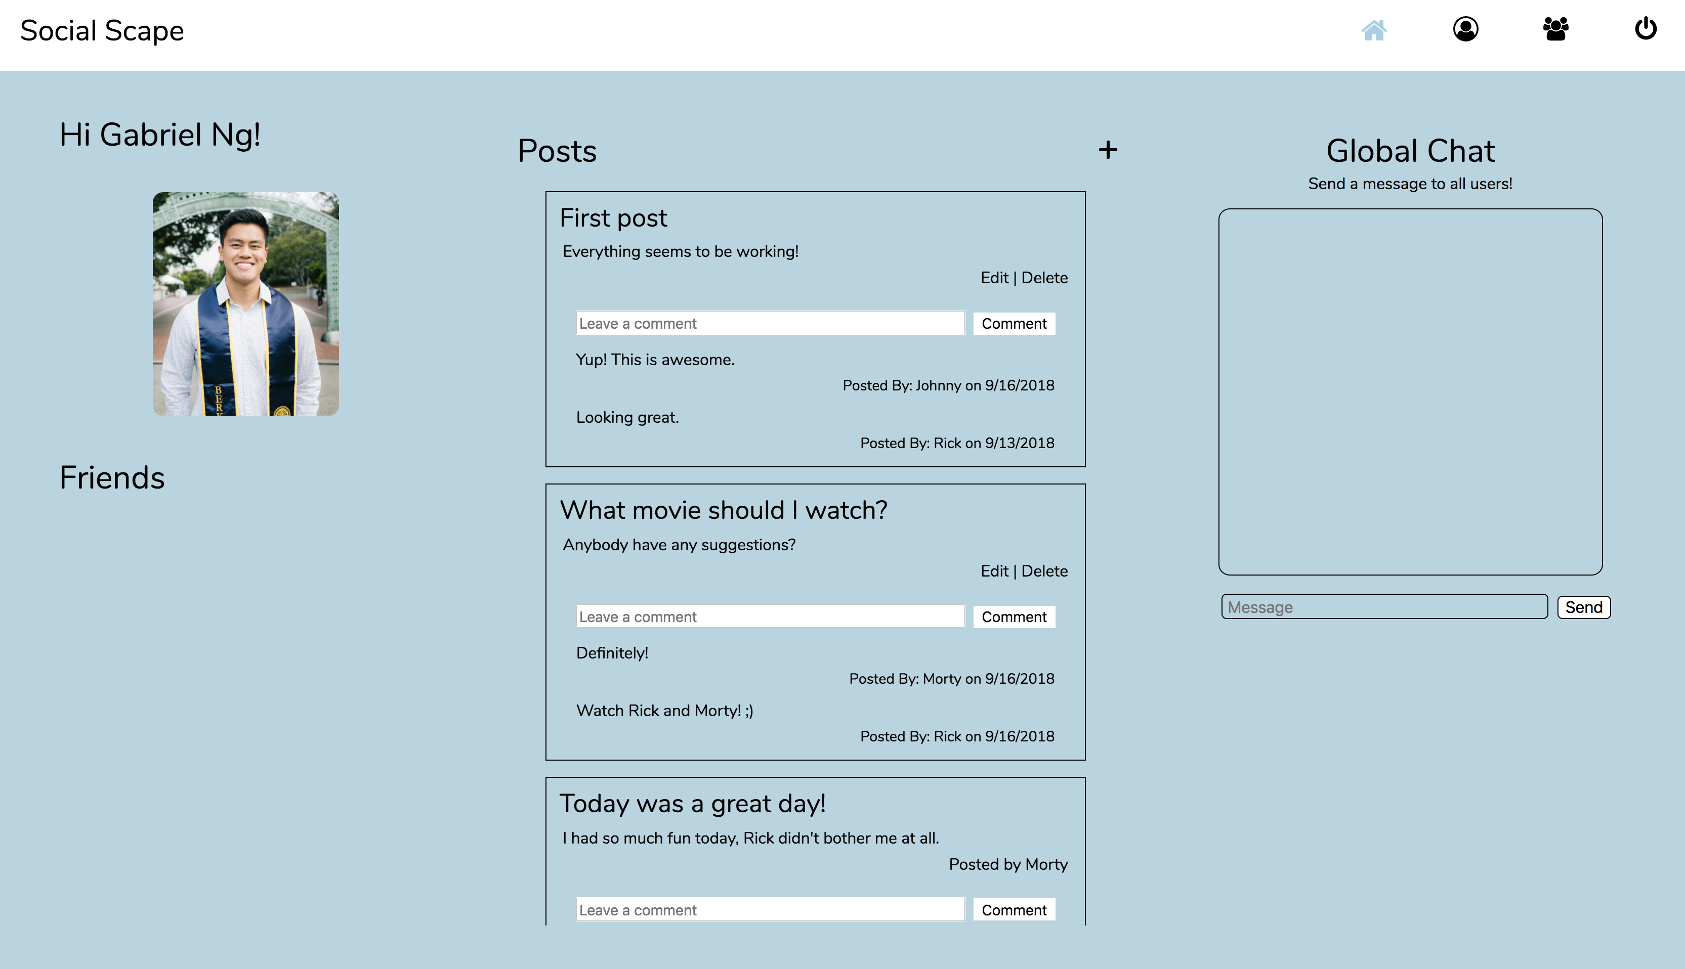Delete the "First post" post
This screenshot has height=969, width=1685.
tap(1044, 278)
